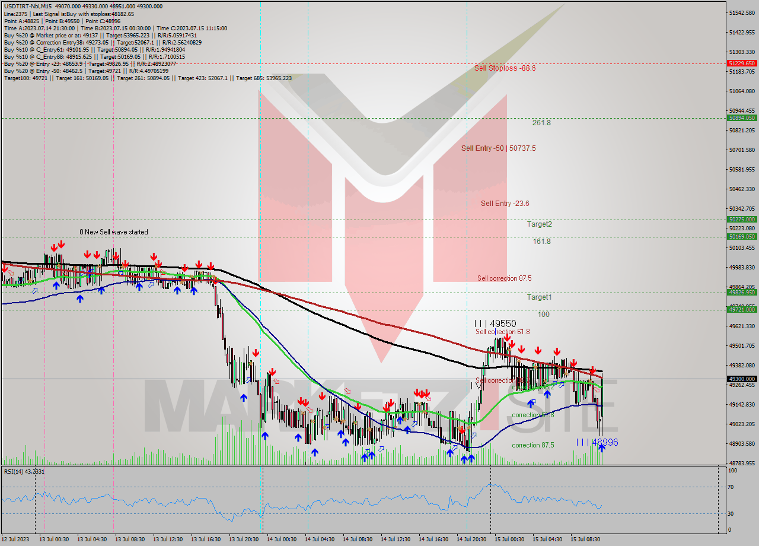Select the '13 Jul 16:30' time label
759x546 pixels.
tap(205, 539)
